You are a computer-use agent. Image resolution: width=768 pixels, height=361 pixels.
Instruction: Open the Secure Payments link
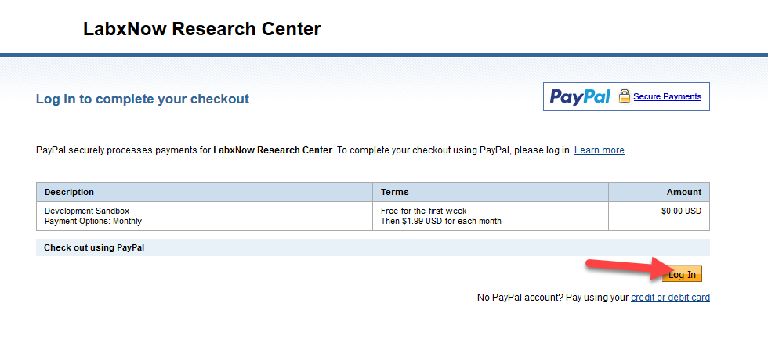coord(667,96)
